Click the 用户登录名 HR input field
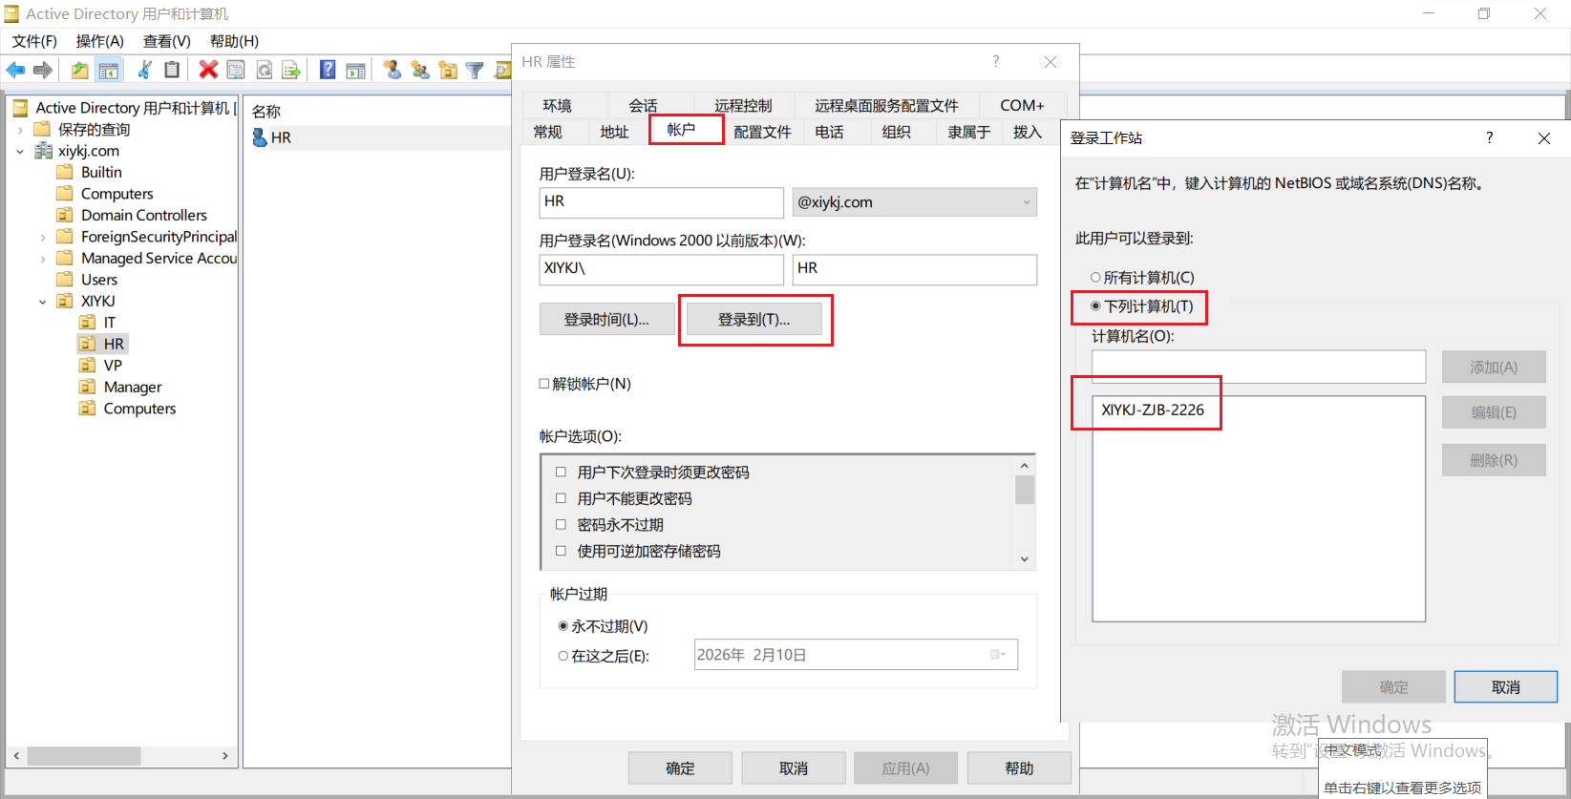 [662, 202]
